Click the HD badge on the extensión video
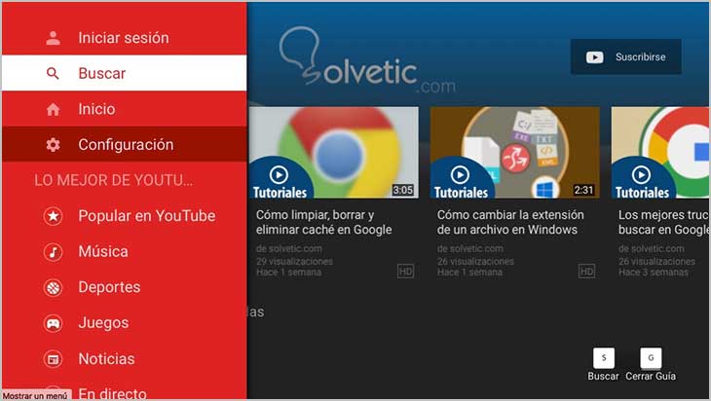The height and width of the screenshot is (401, 711). point(586,271)
